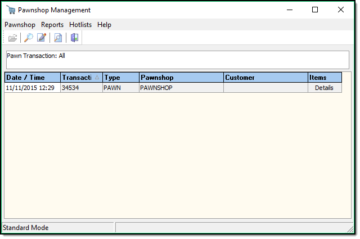This screenshot has width=360, height=239.
Task: Select the 11/11/2015 12:29 date cell
Action: click(32, 88)
